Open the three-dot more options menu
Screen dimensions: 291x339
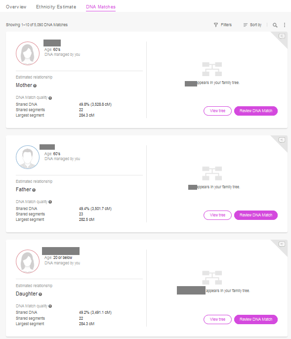click(285, 25)
